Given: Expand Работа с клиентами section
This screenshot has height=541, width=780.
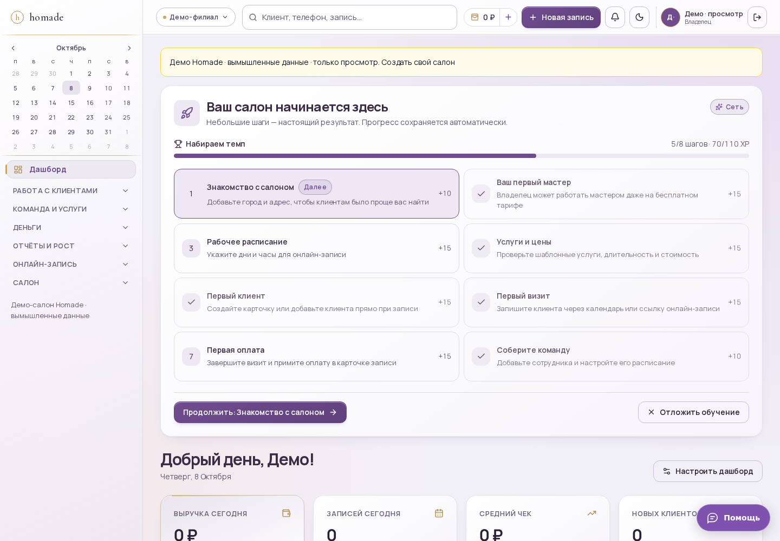Looking at the screenshot, I should [71, 190].
